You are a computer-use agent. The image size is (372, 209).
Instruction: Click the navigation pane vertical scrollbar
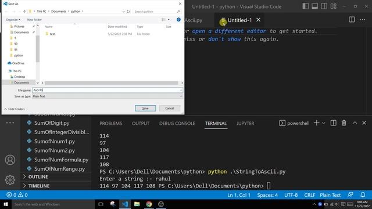tap(38, 49)
